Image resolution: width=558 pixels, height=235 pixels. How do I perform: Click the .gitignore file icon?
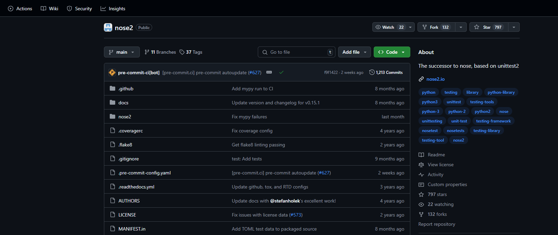tap(112, 158)
